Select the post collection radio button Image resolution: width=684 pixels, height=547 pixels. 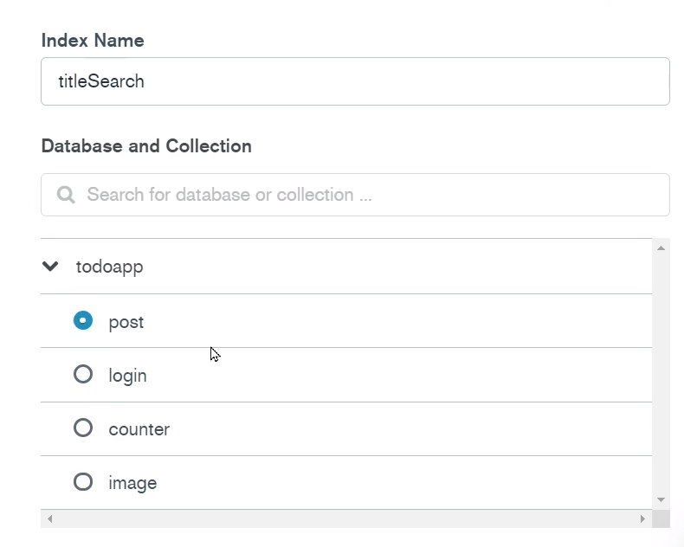[83, 320]
